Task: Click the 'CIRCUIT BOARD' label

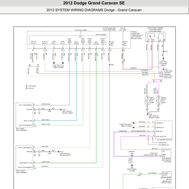Action: click(101, 35)
